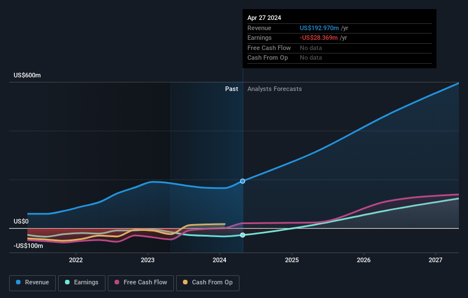This screenshot has height=298, width=468.
Task: Toggle the Cash From Op legend button
Action: pos(207,283)
